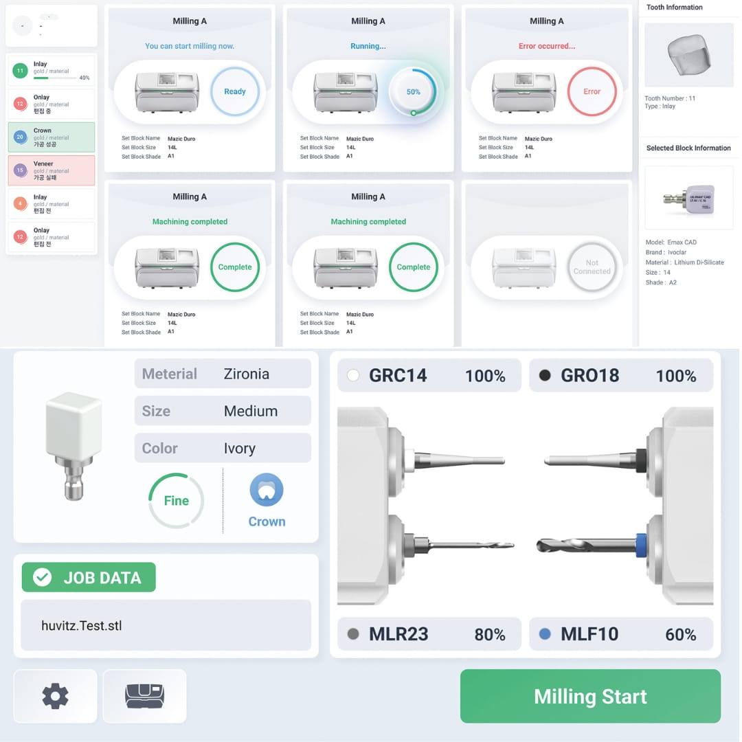Open the Color Ivory field
The width and height of the screenshot is (742, 742).
(x=223, y=448)
